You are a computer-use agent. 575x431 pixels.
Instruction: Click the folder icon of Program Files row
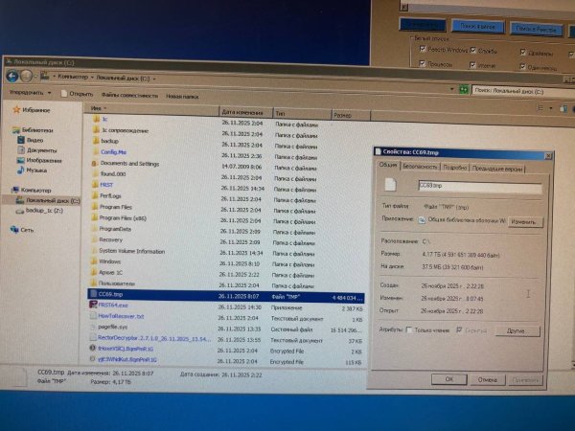pos(95,207)
